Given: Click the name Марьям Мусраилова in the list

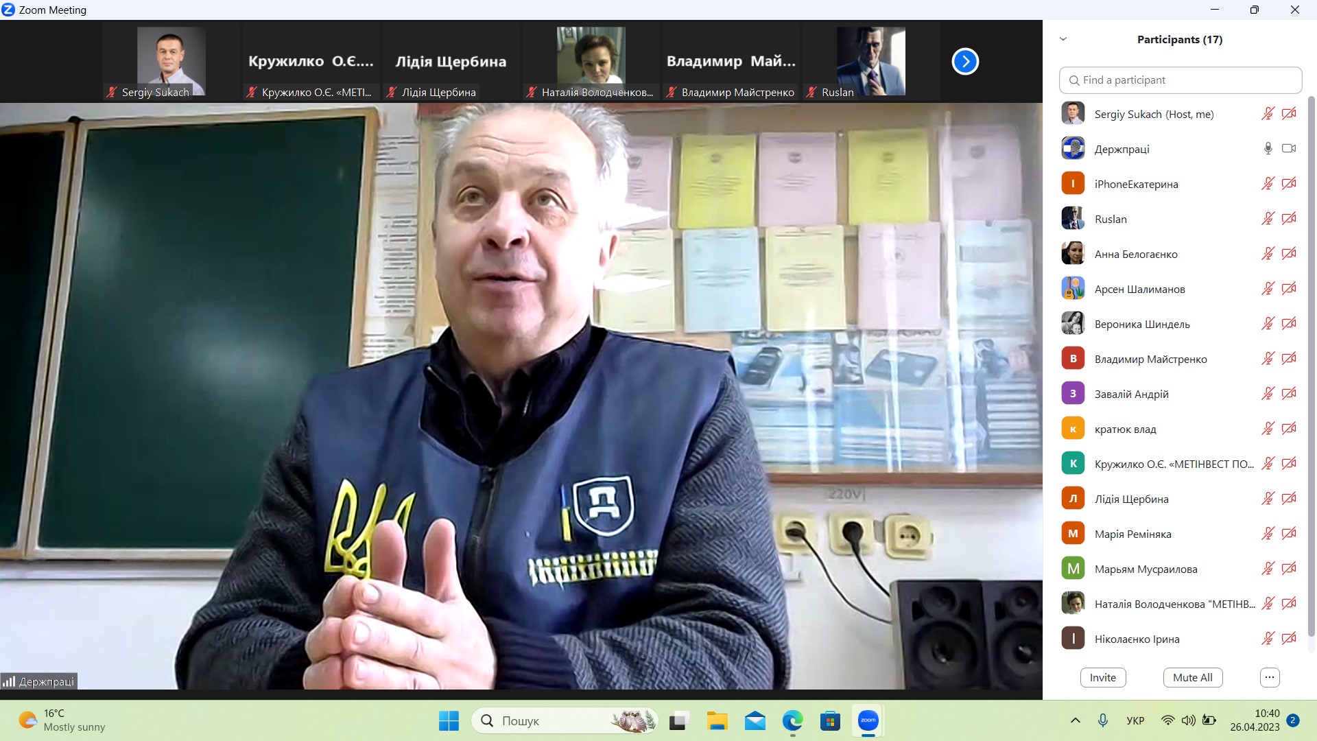Looking at the screenshot, I should (1146, 569).
